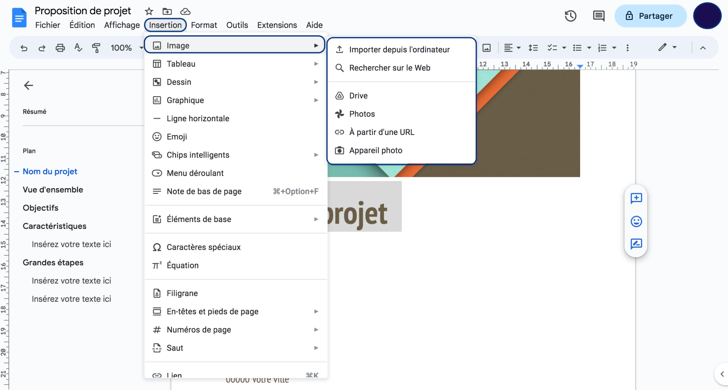This screenshot has height=390, width=728.
Task: Close outline with the back arrow
Action: pos(28,85)
